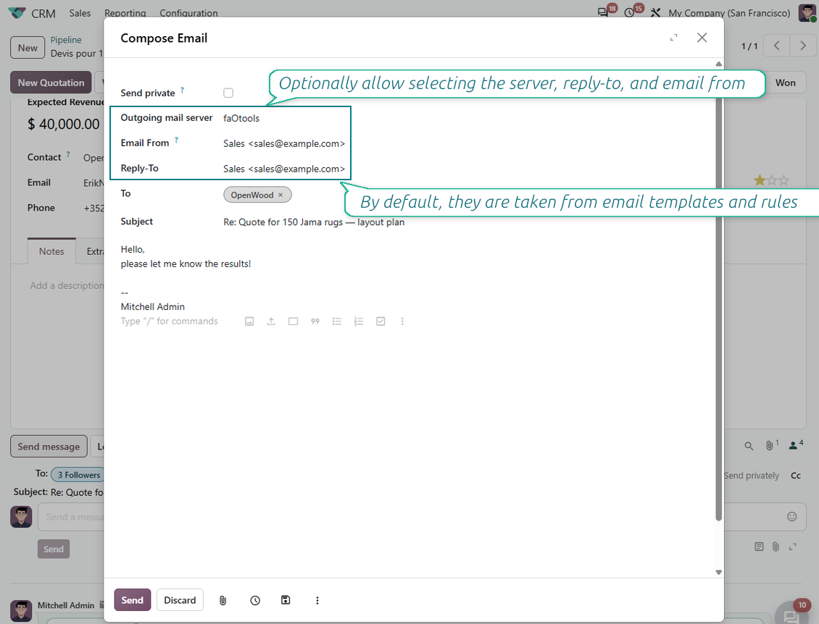This screenshot has width=819, height=624.
Task: Click the Discard button
Action: (x=180, y=600)
